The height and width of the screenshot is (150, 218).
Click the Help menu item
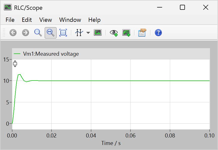tap(94, 20)
